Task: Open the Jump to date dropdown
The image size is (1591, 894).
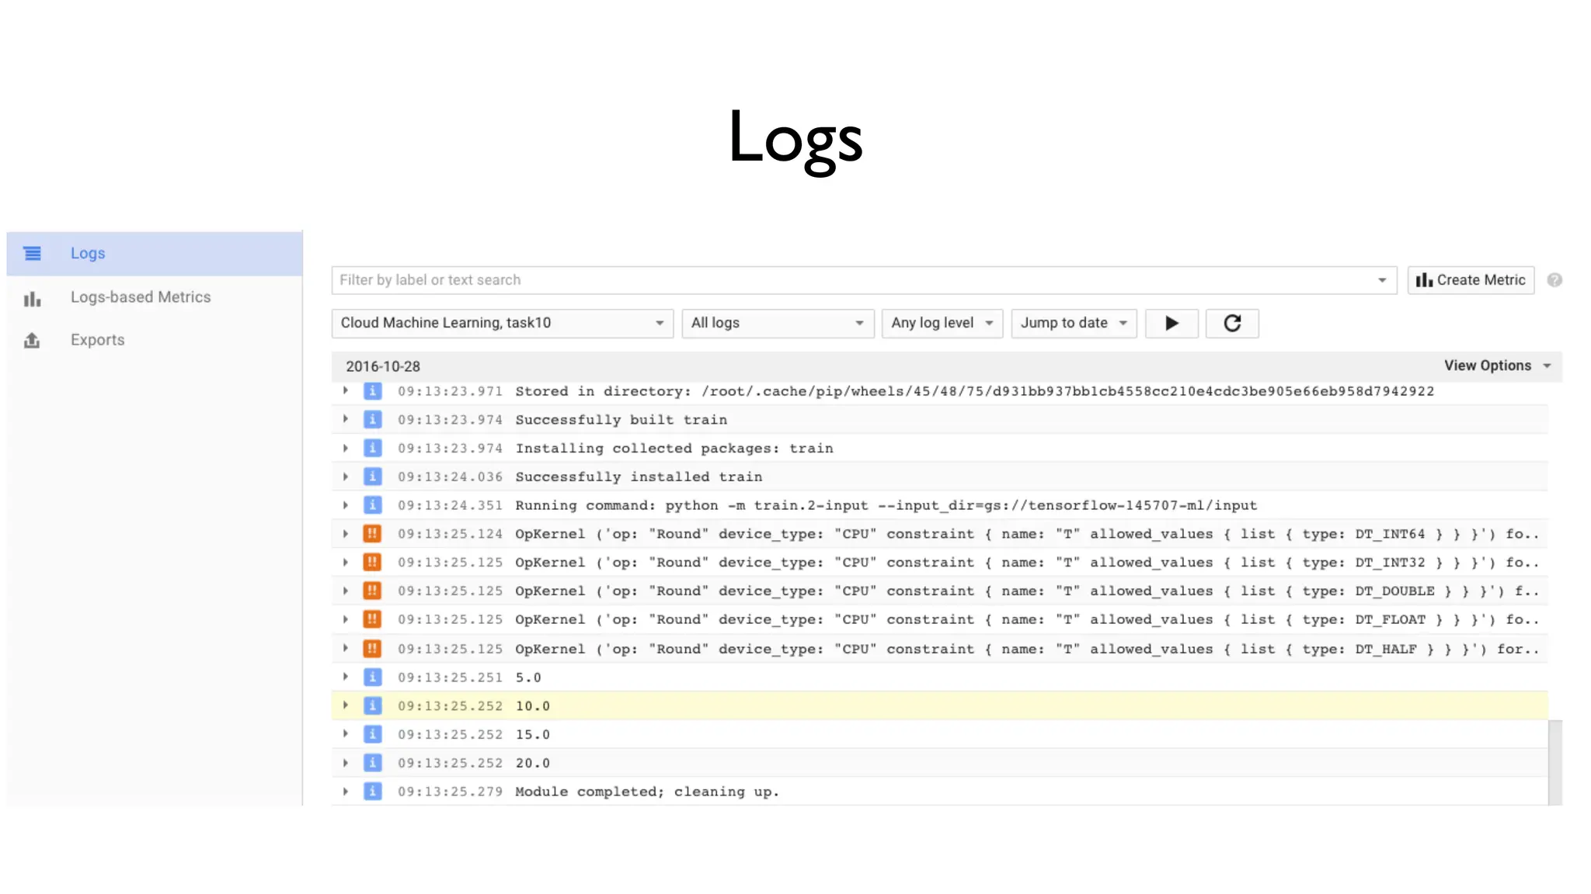Action: [1074, 324]
